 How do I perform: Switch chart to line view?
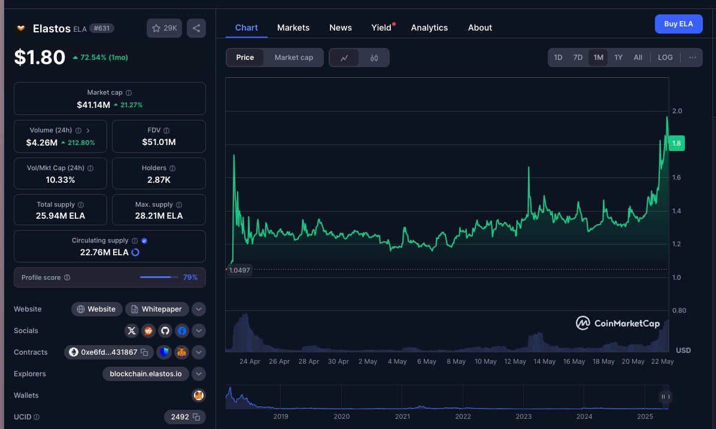[x=344, y=58]
